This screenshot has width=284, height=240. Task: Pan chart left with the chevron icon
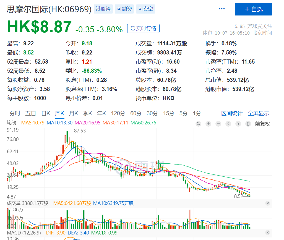tap(228, 124)
